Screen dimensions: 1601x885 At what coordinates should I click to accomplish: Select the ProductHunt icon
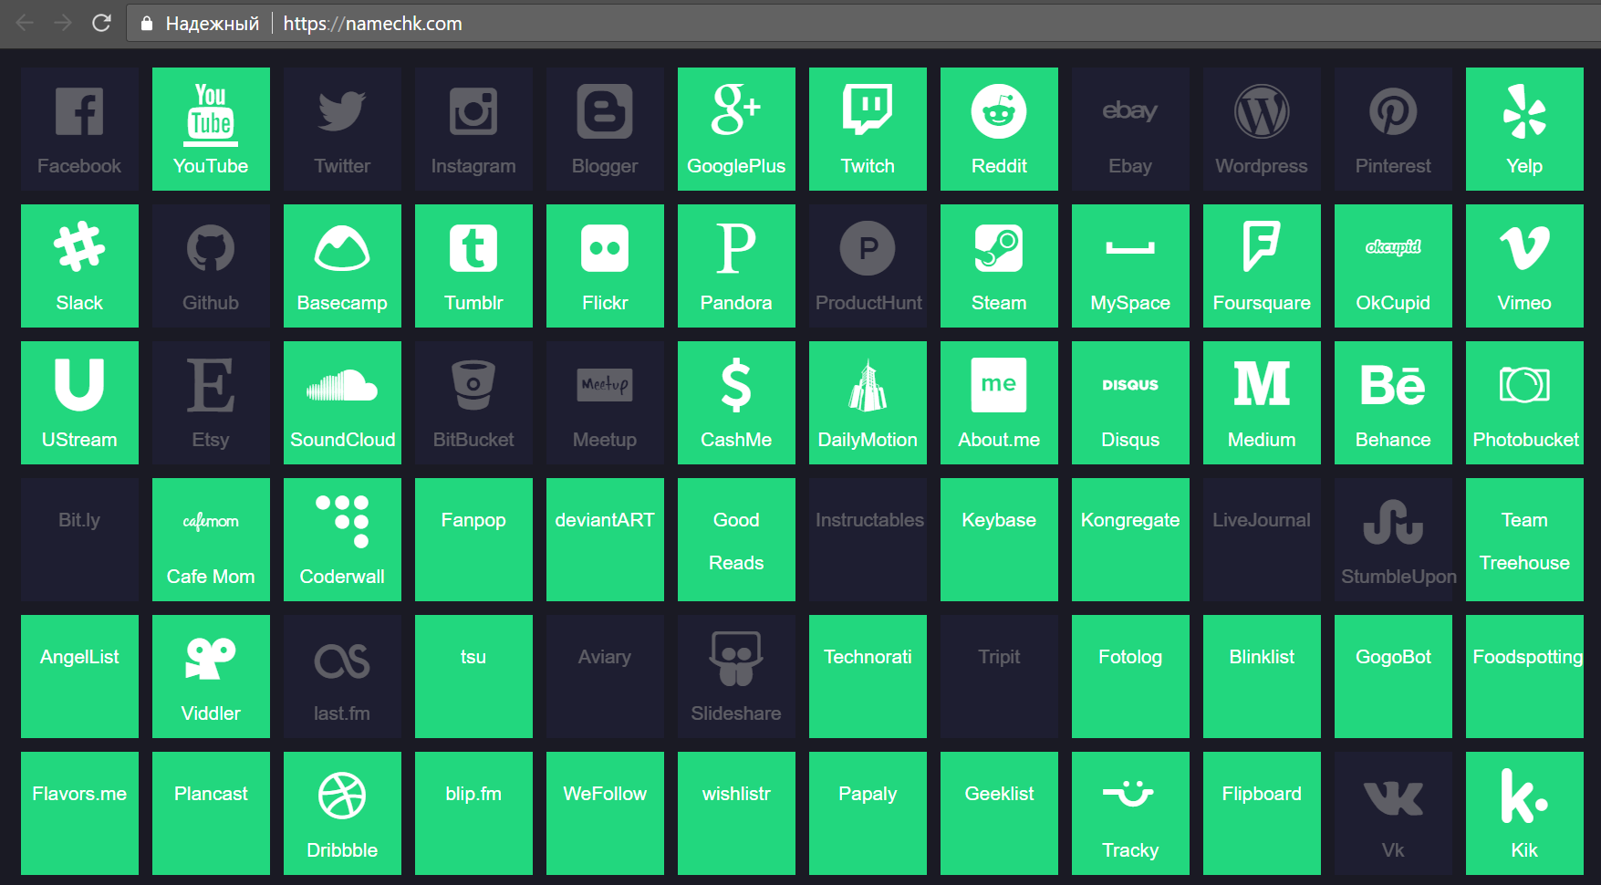tap(868, 248)
